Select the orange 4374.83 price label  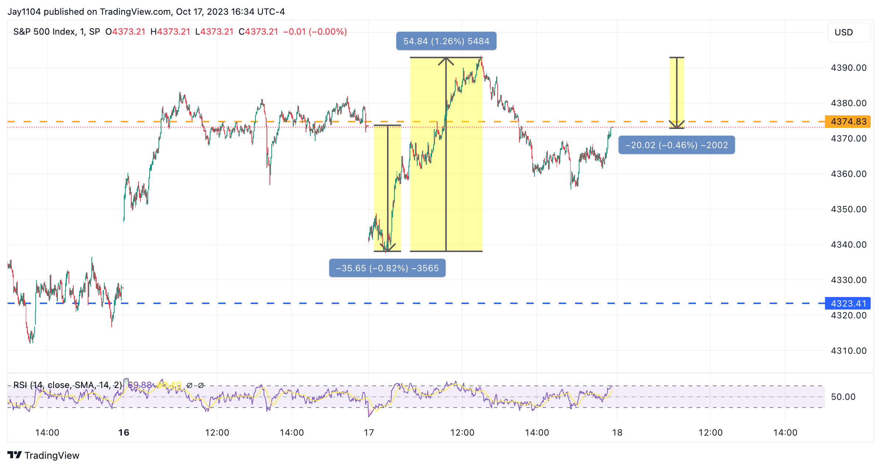click(x=847, y=122)
